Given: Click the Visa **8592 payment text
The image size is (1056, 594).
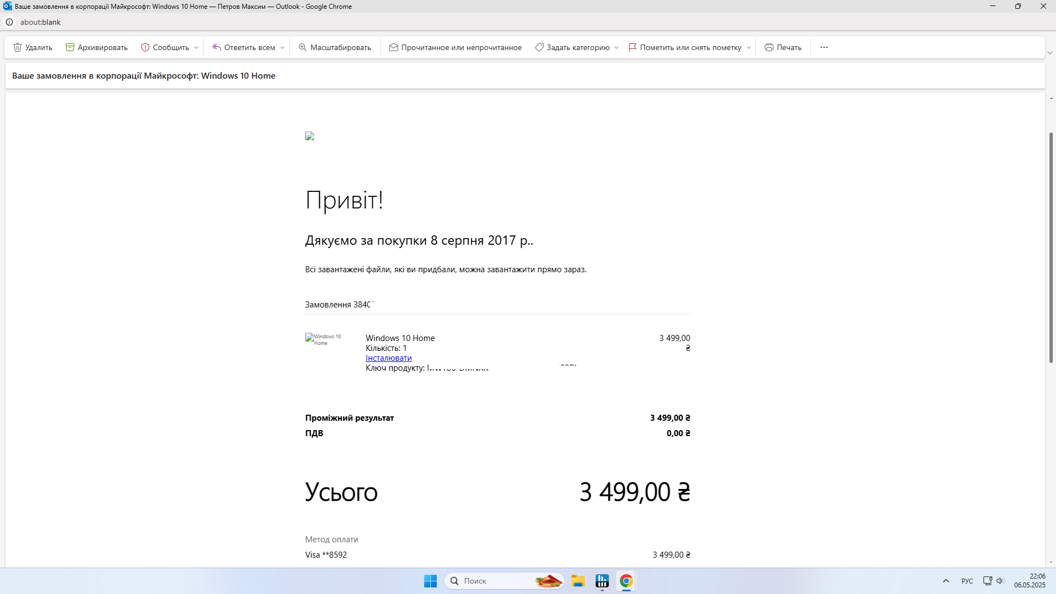Looking at the screenshot, I should (326, 555).
